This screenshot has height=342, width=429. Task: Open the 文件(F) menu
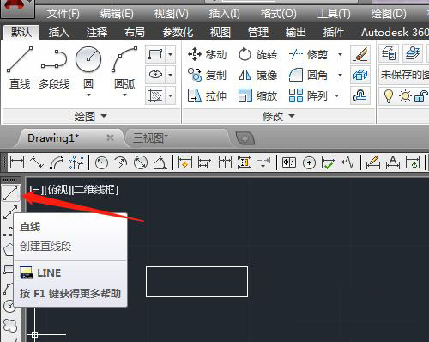63,14
